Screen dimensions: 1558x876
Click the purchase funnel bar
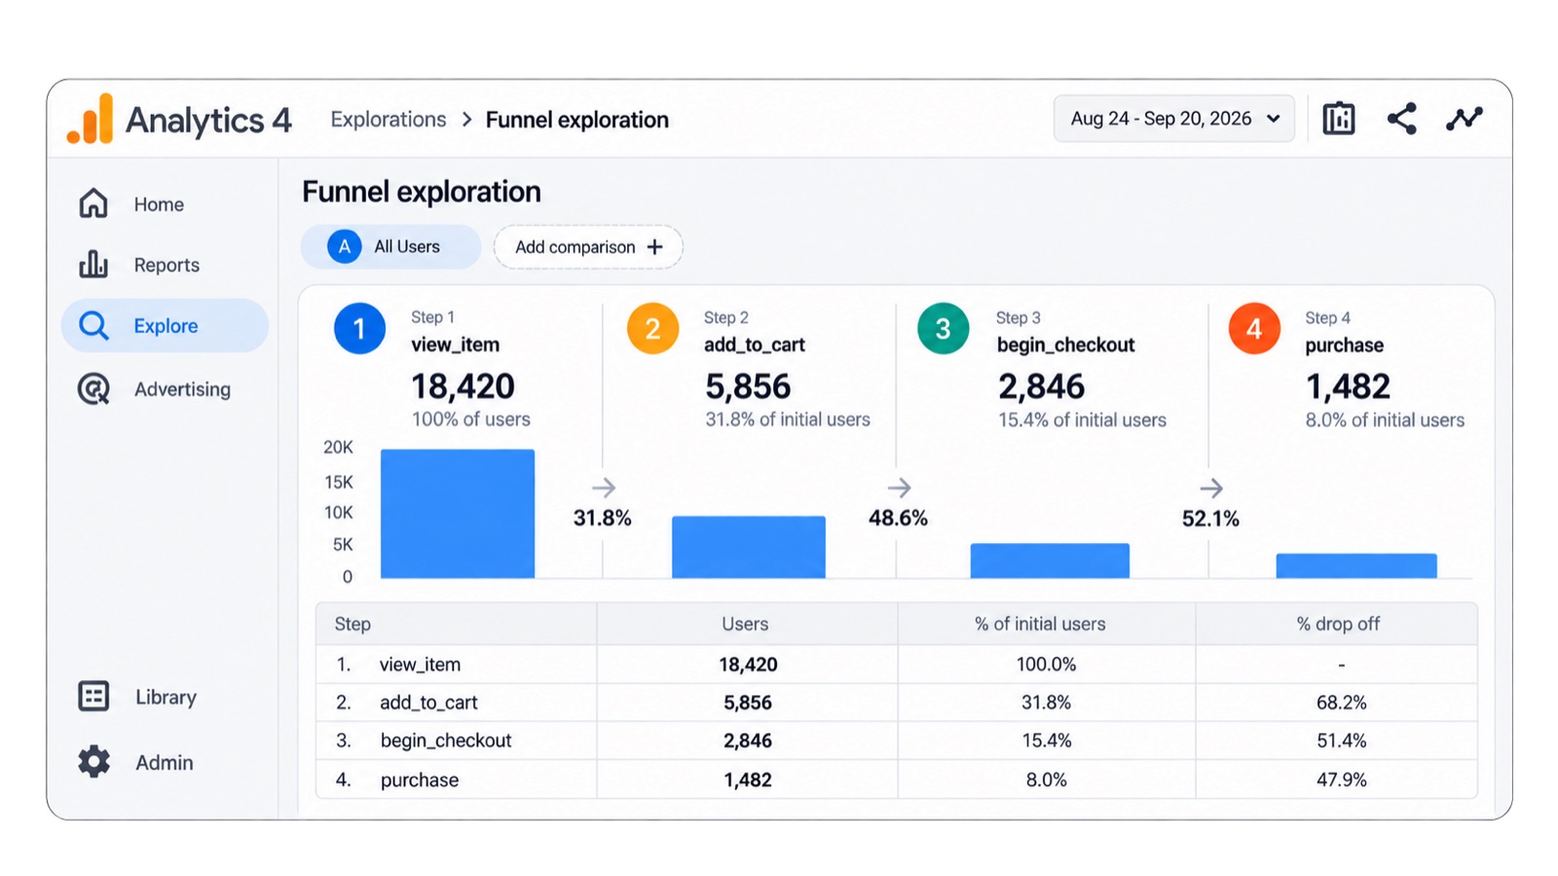[1356, 566]
